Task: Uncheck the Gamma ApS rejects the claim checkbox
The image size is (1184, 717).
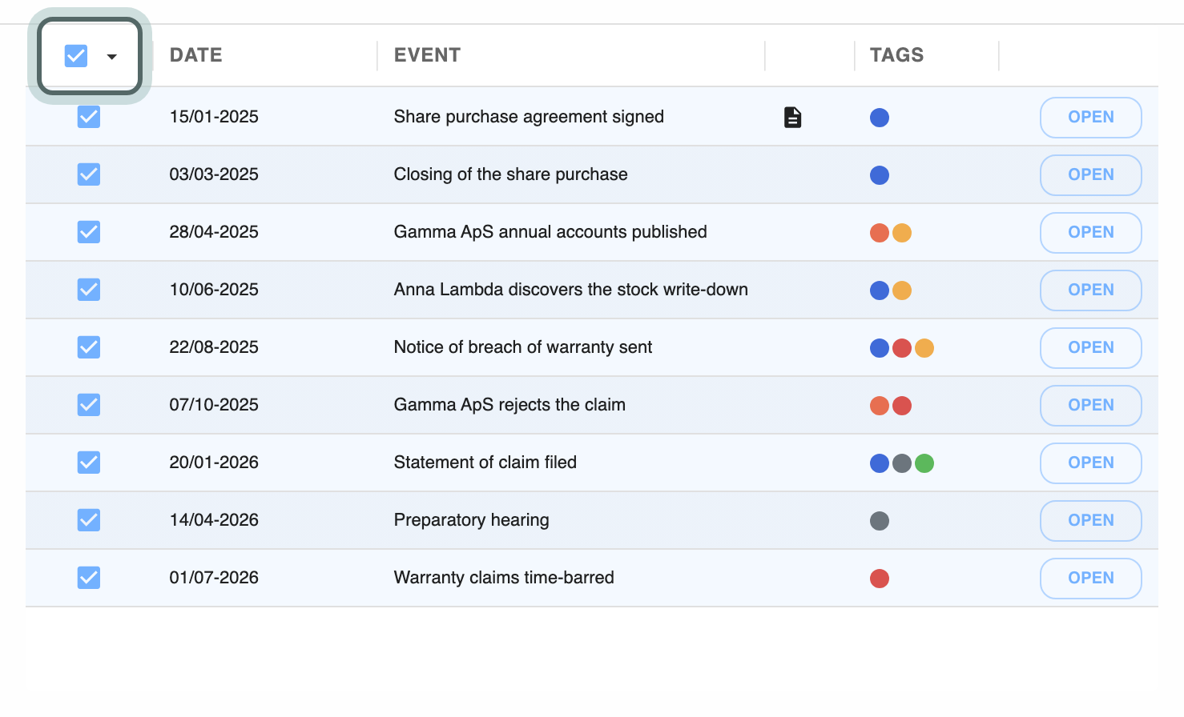Action: click(x=89, y=405)
